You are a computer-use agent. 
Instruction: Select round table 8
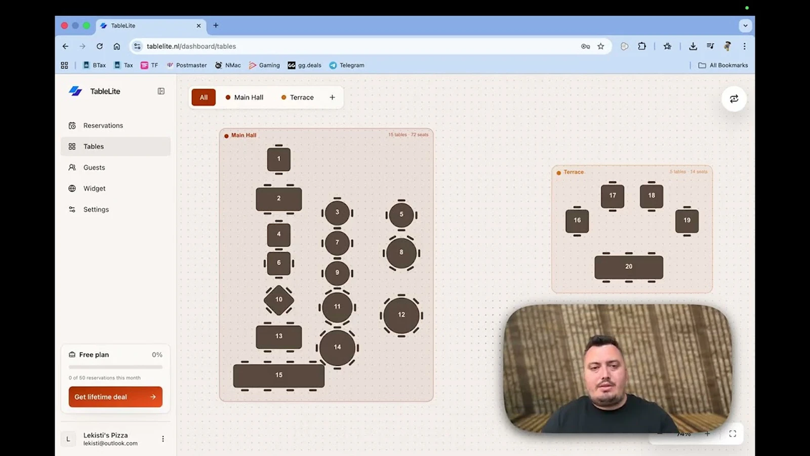(401, 253)
